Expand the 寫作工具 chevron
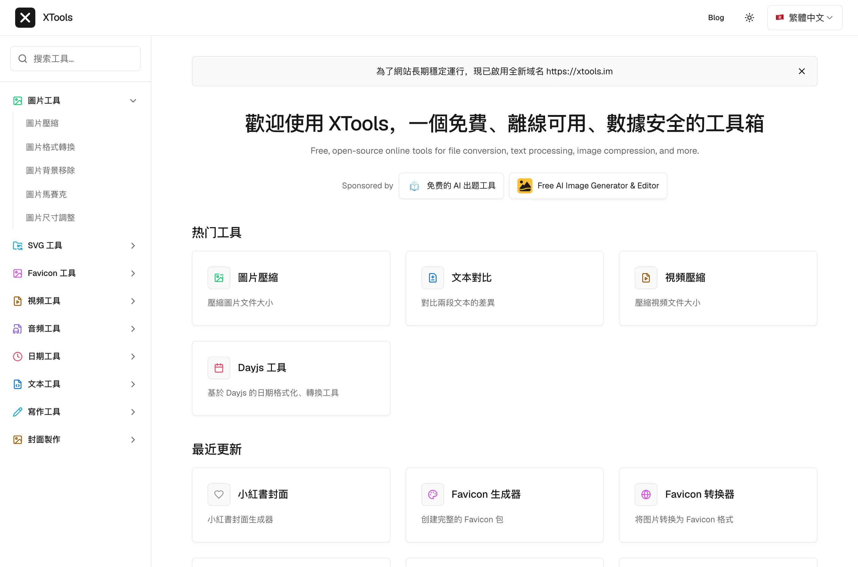 tap(133, 412)
